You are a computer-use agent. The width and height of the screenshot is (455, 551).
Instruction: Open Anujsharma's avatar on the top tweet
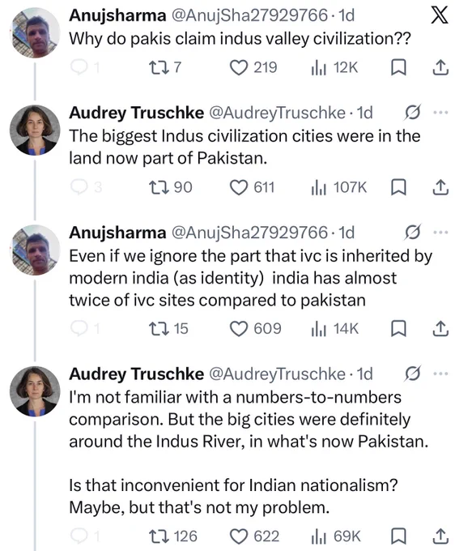35,32
